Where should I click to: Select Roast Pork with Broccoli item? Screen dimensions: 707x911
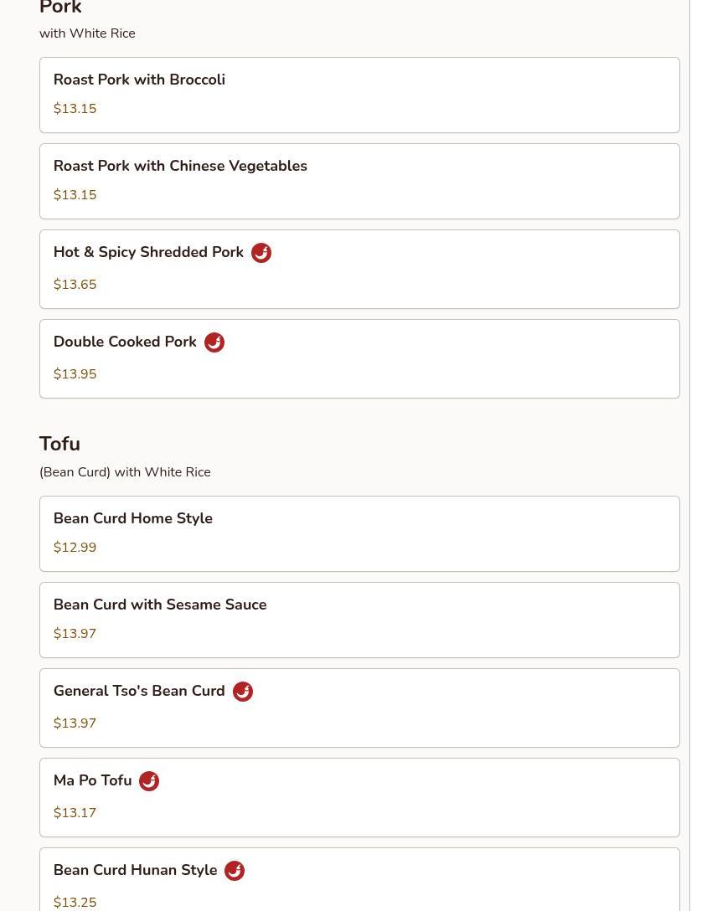(x=139, y=80)
